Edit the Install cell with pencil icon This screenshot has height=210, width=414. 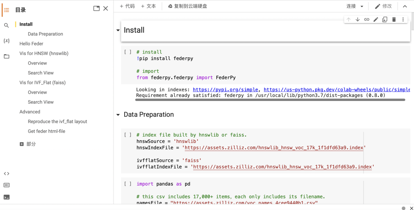[x=376, y=20]
